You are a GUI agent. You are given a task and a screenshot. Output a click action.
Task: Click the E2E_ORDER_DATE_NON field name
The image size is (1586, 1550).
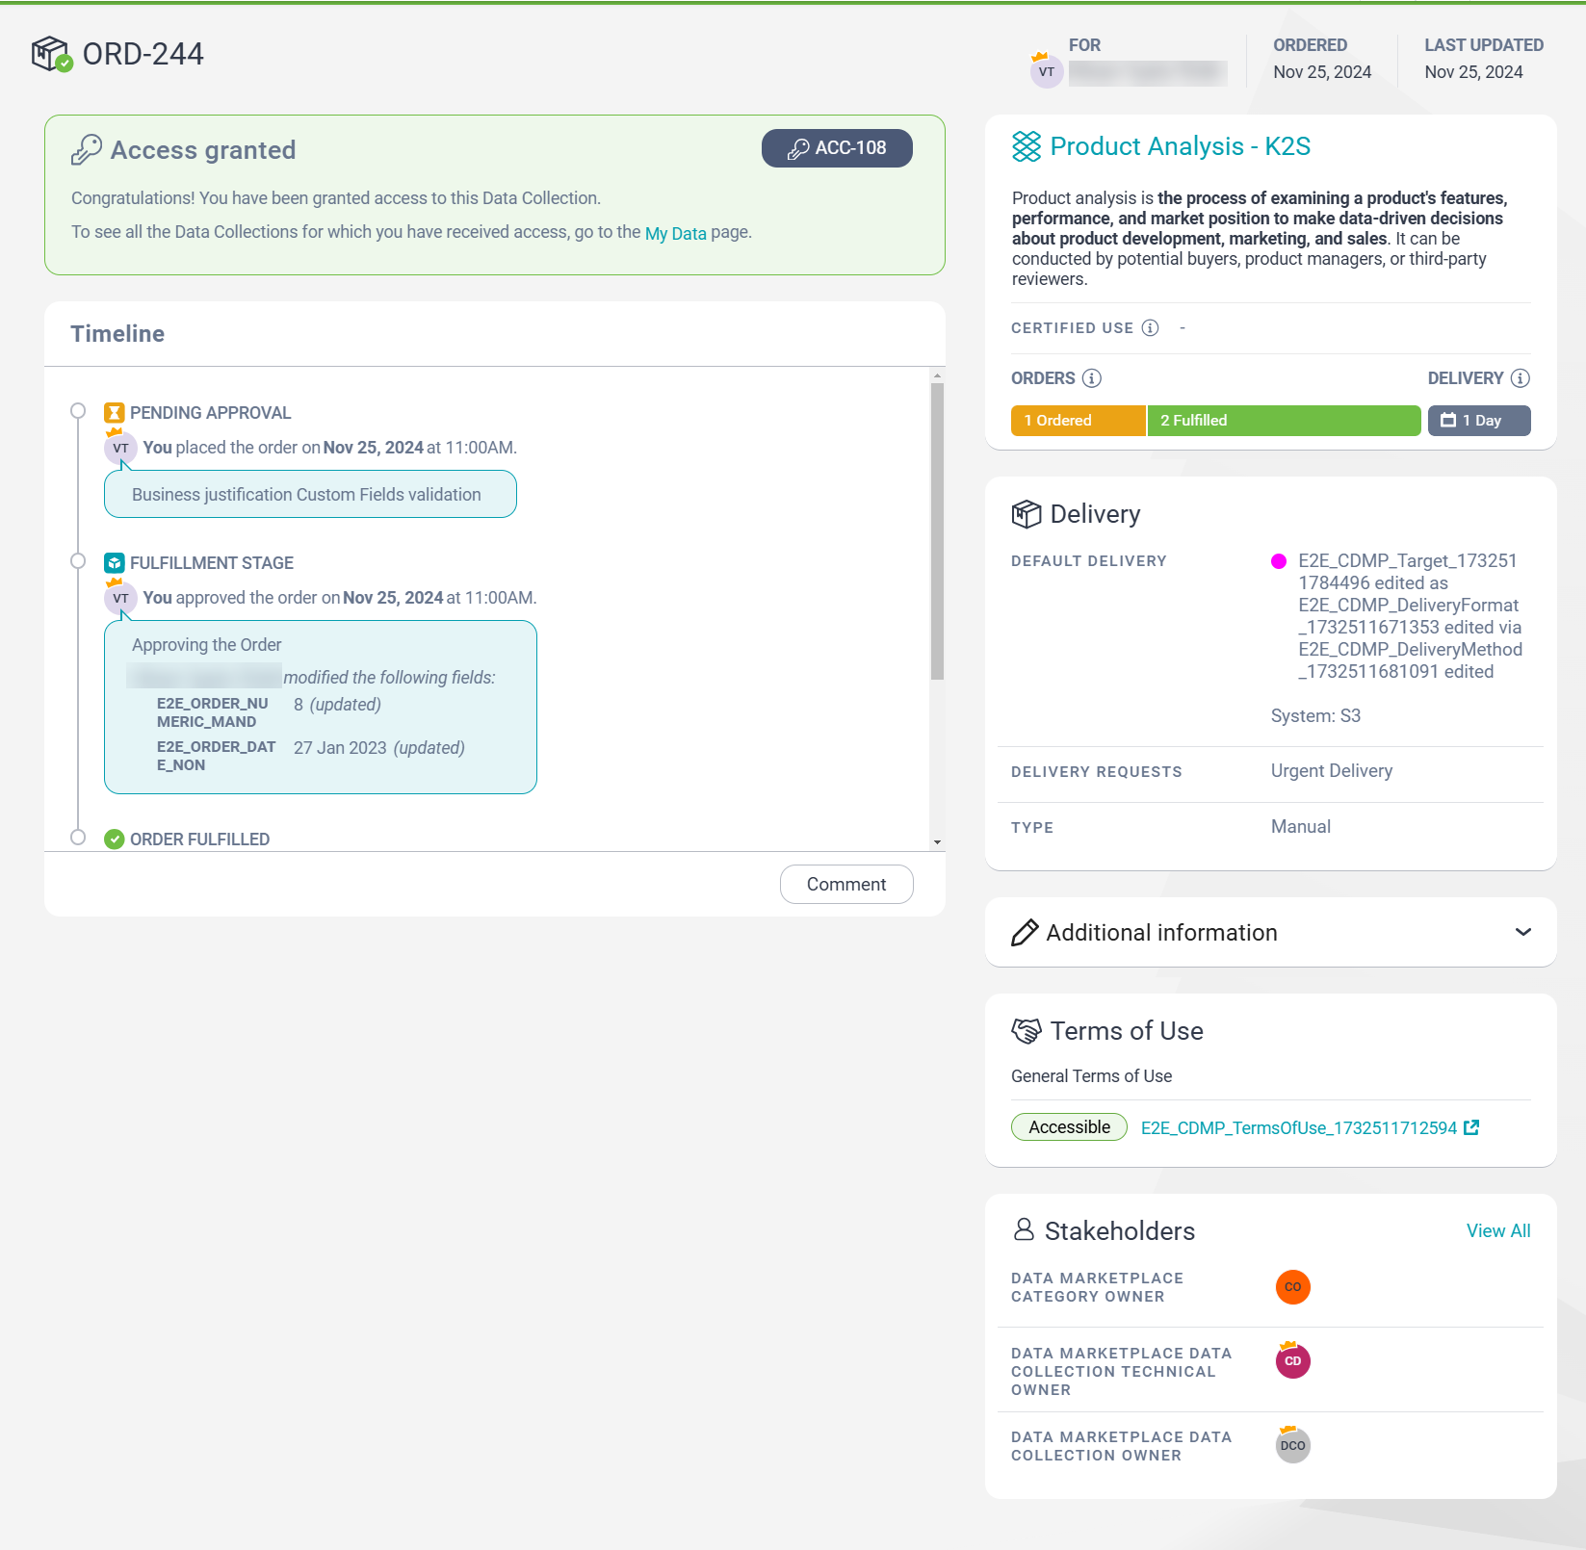click(217, 757)
